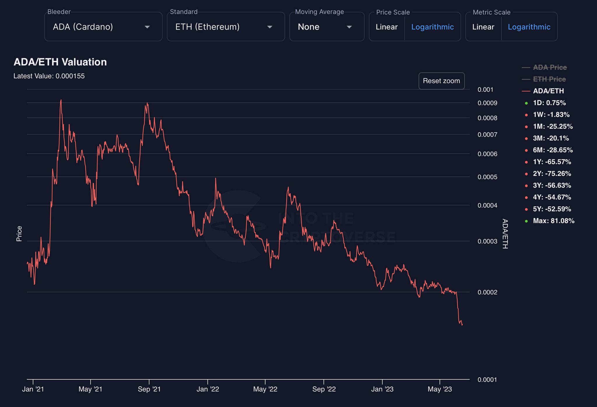The width and height of the screenshot is (597, 407).
Task: Show the ADA Price legend series
Action: tap(549, 67)
